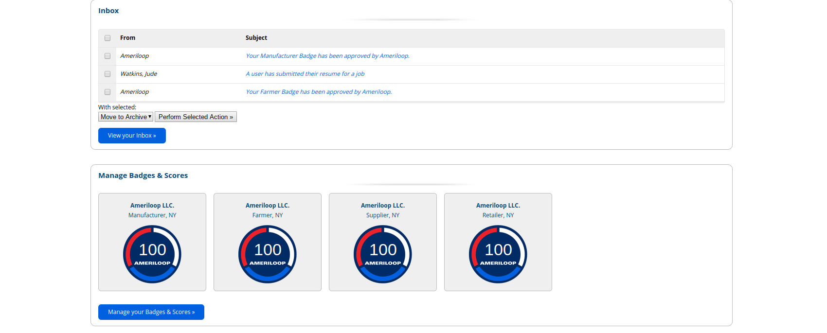Viewport: 827px width, 333px height.
Task: Click the Inbox section heading
Action: (x=108, y=11)
